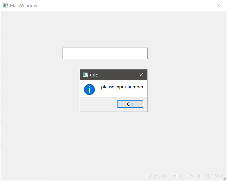227x181 pixels.
Task: Click the 'title' dialog caption text
Action: pyautogui.click(x=94, y=75)
